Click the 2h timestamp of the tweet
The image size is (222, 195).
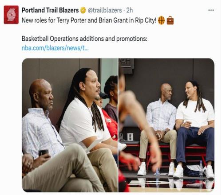point(130,10)
